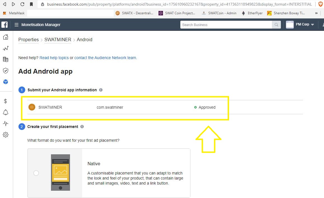Open the line chart insights sidebar icon

coord(6,48)
